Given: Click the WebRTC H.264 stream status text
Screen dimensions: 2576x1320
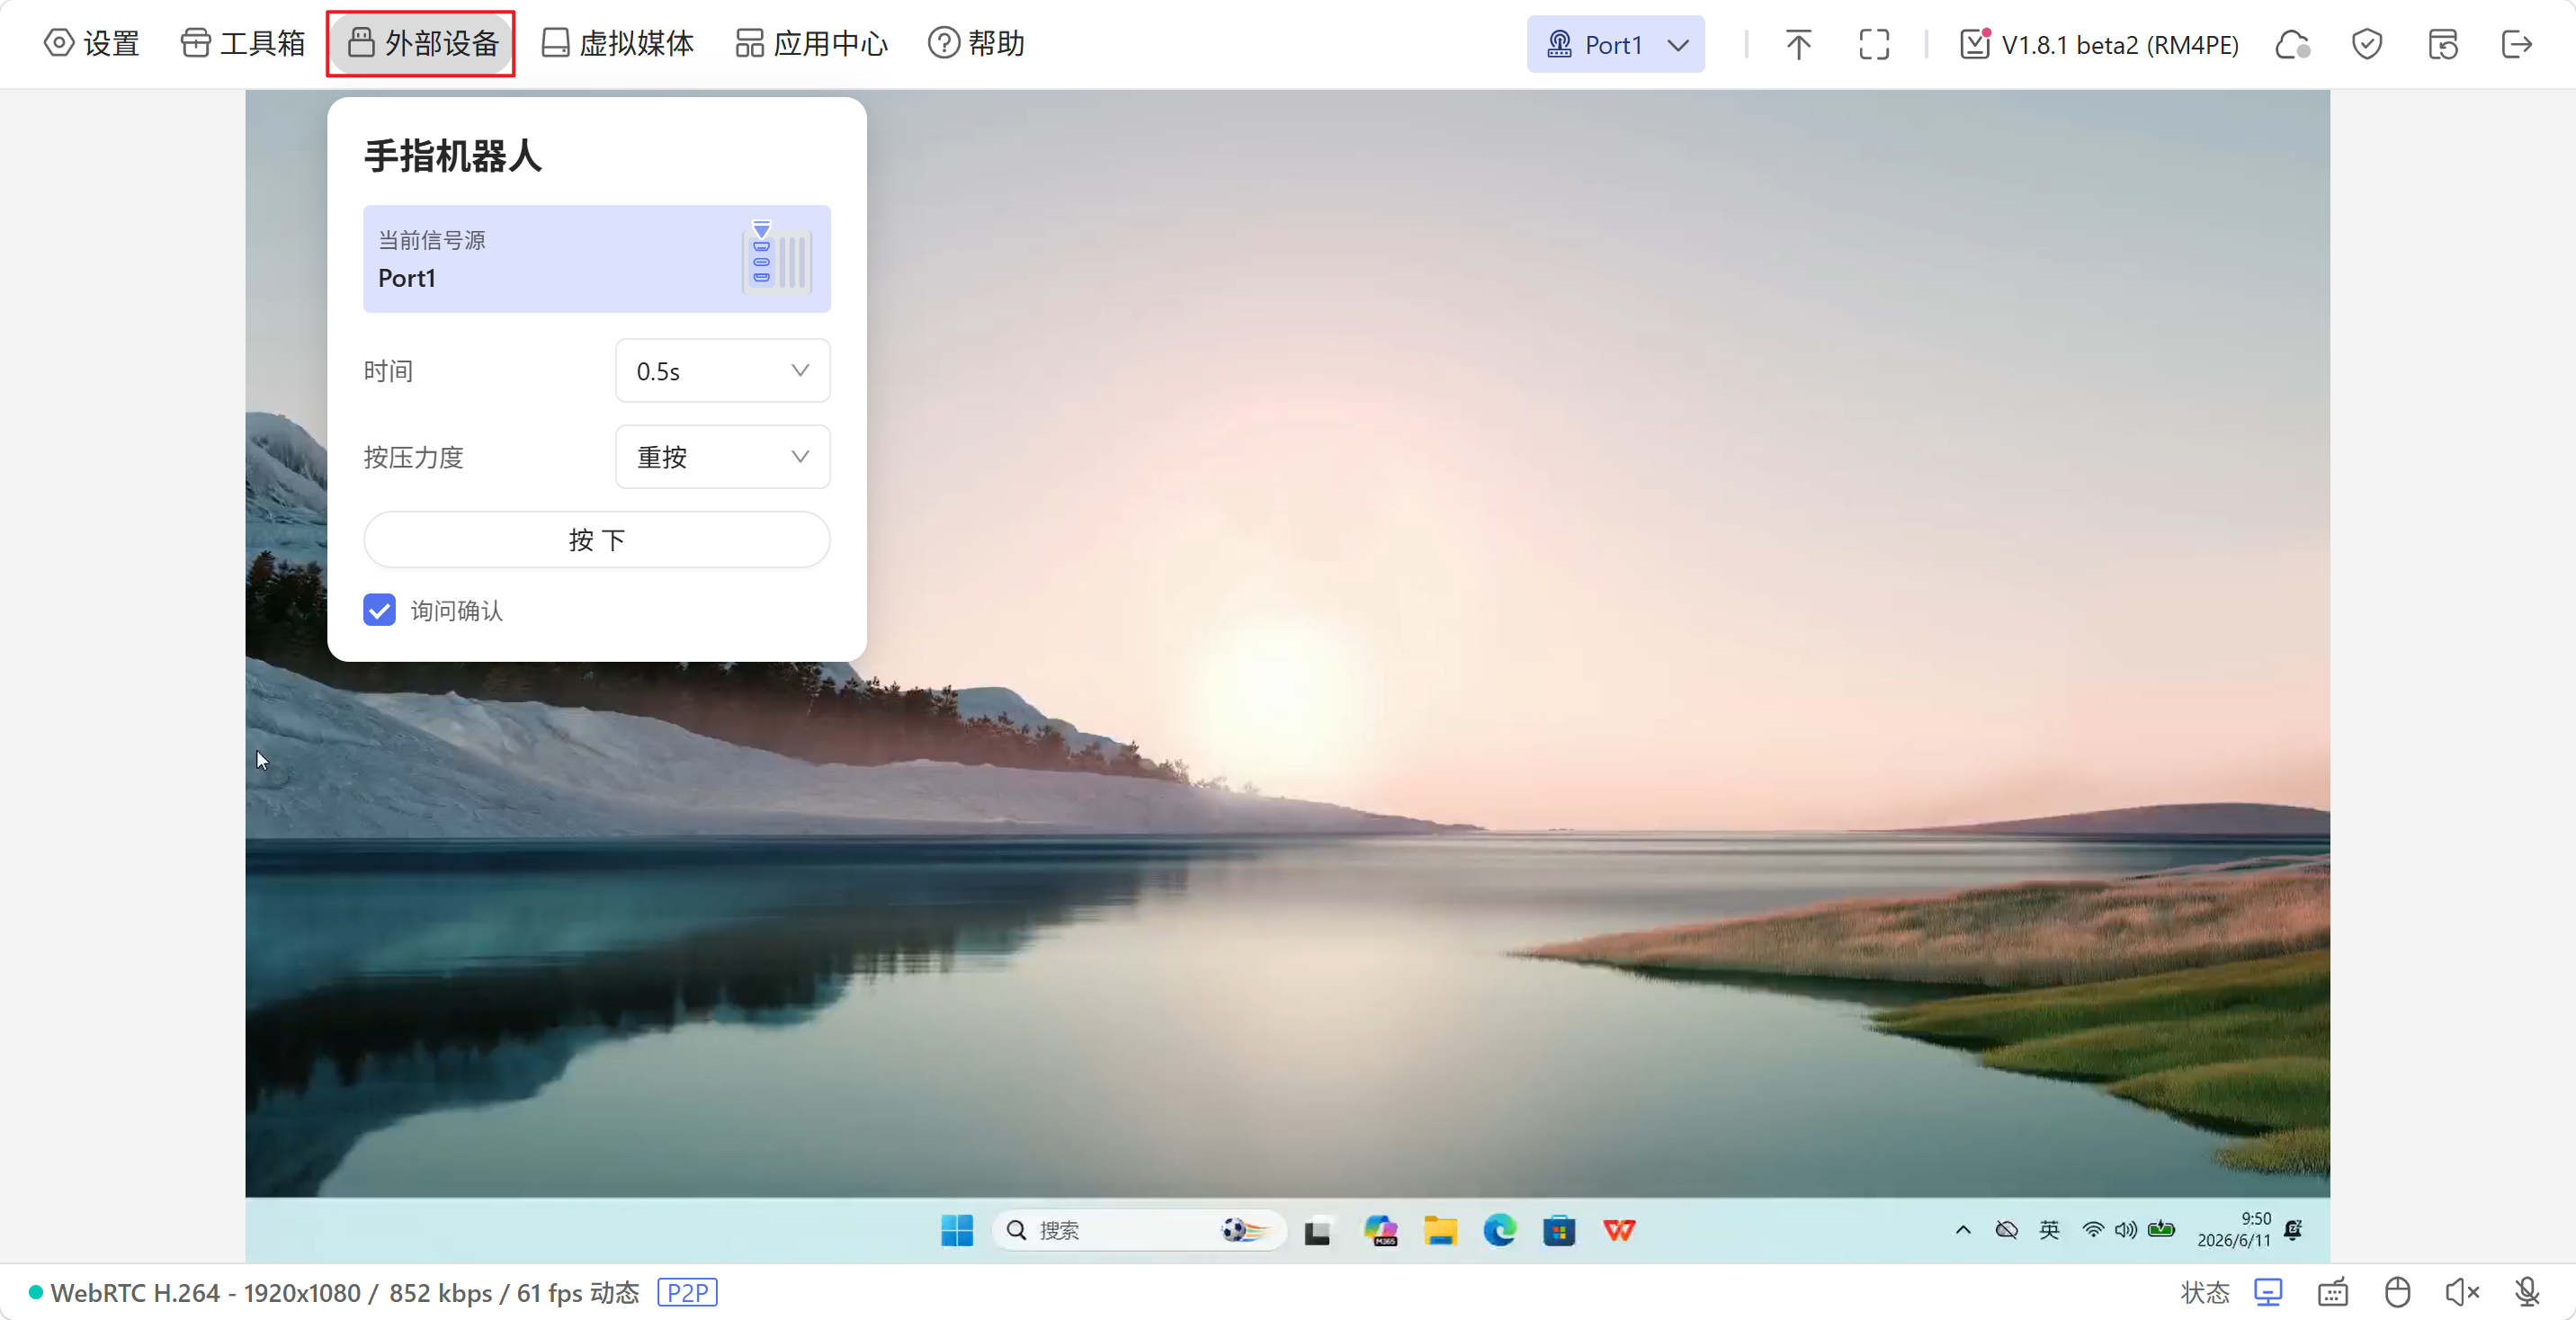Looking at the screenshot, I should pyautogui.click(x=345, y=1293).
